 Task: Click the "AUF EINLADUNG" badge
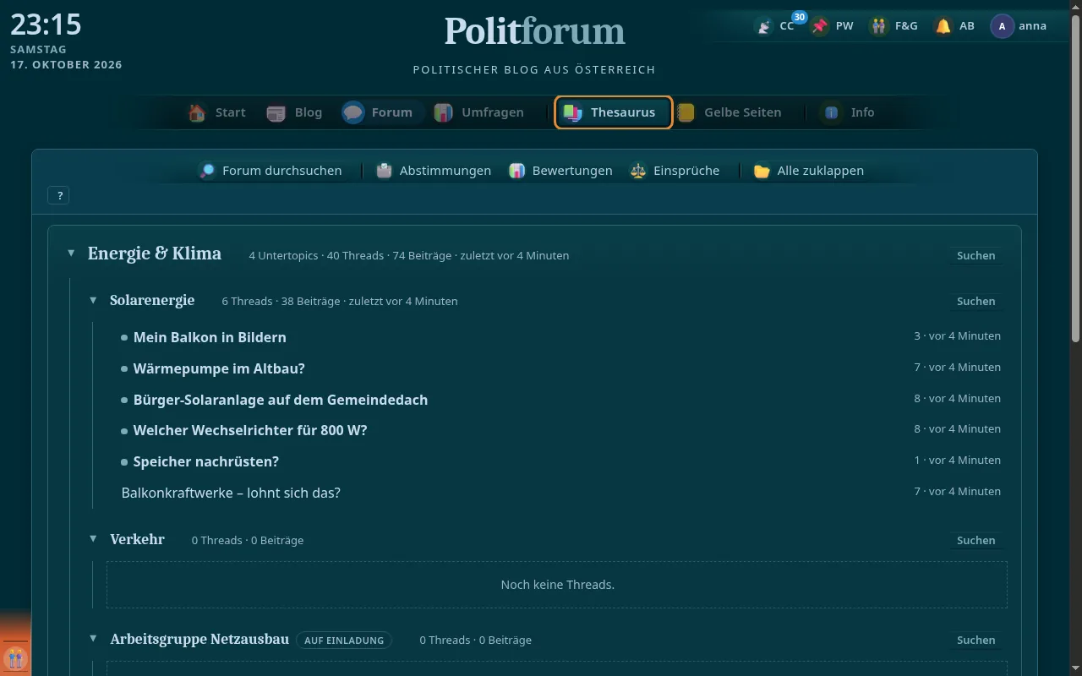[344, 641]
